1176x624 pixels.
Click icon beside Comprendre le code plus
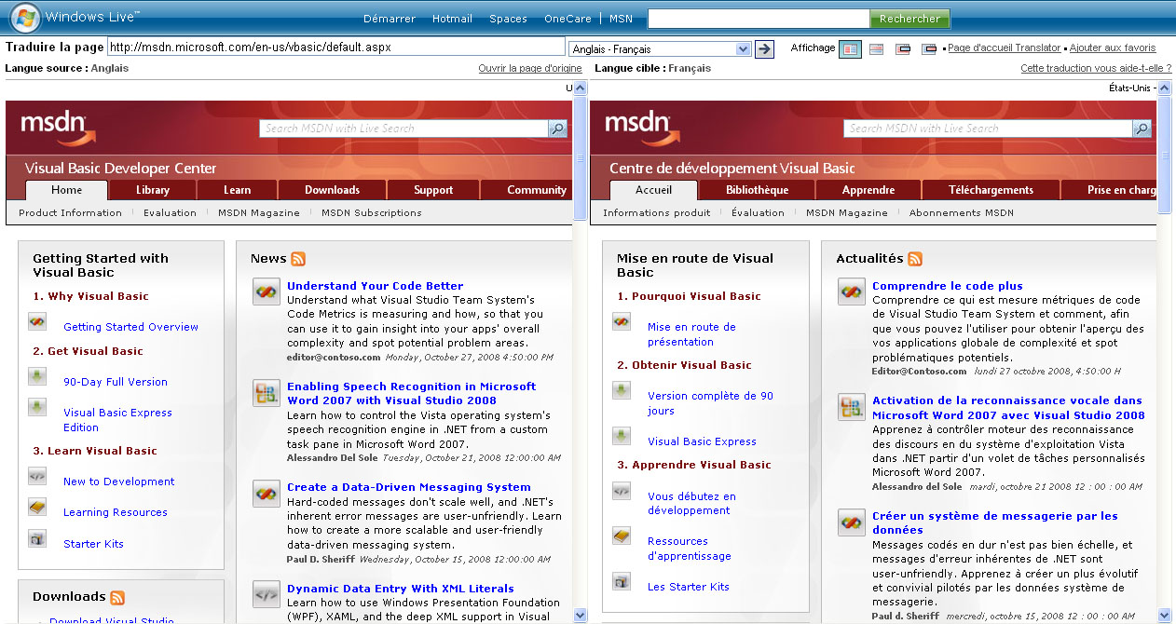(x=852, y=292)
